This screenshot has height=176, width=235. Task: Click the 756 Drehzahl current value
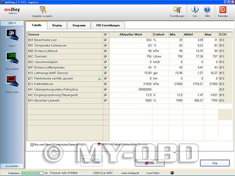149,56
